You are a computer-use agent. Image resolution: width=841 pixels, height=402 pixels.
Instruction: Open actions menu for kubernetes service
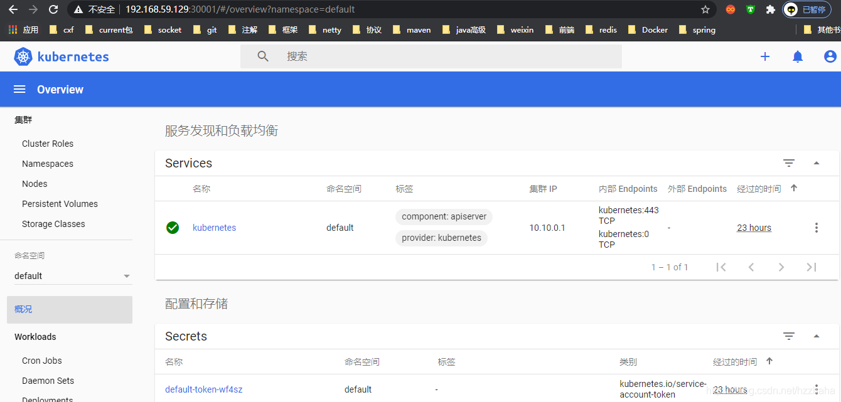click(x=817, y=228)
